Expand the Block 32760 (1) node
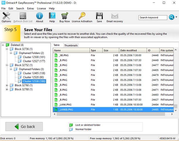Viewport: 179px width, 141px height. click(x=7, y=85)
